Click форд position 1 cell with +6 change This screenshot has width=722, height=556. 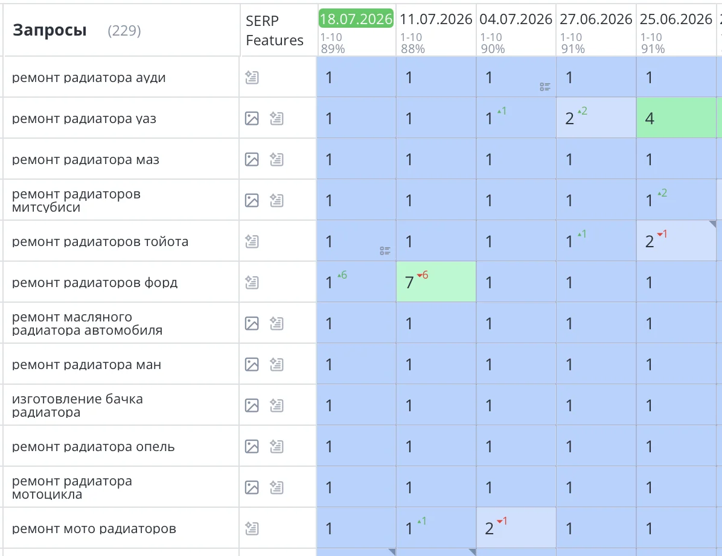point(356,282)
